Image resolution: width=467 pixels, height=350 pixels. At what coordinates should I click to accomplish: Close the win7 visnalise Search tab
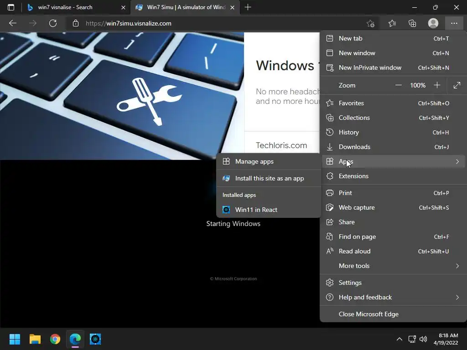pyautogui.click(x=123, y=7)
